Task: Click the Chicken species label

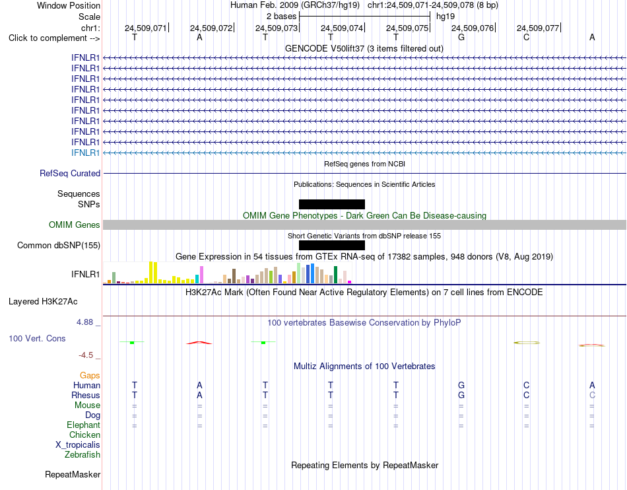Action: click(84, 435)
